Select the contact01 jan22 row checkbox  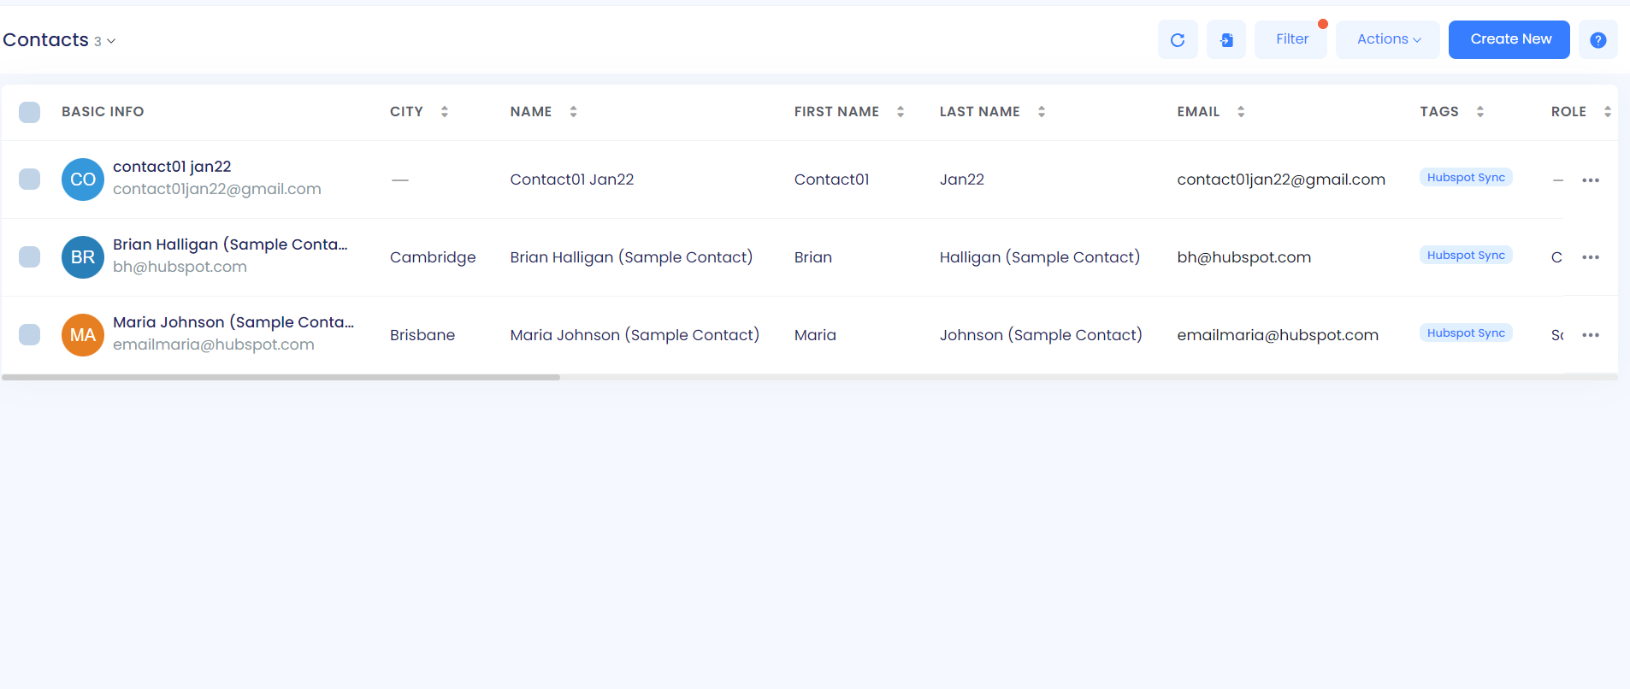[x=30, y=180]
